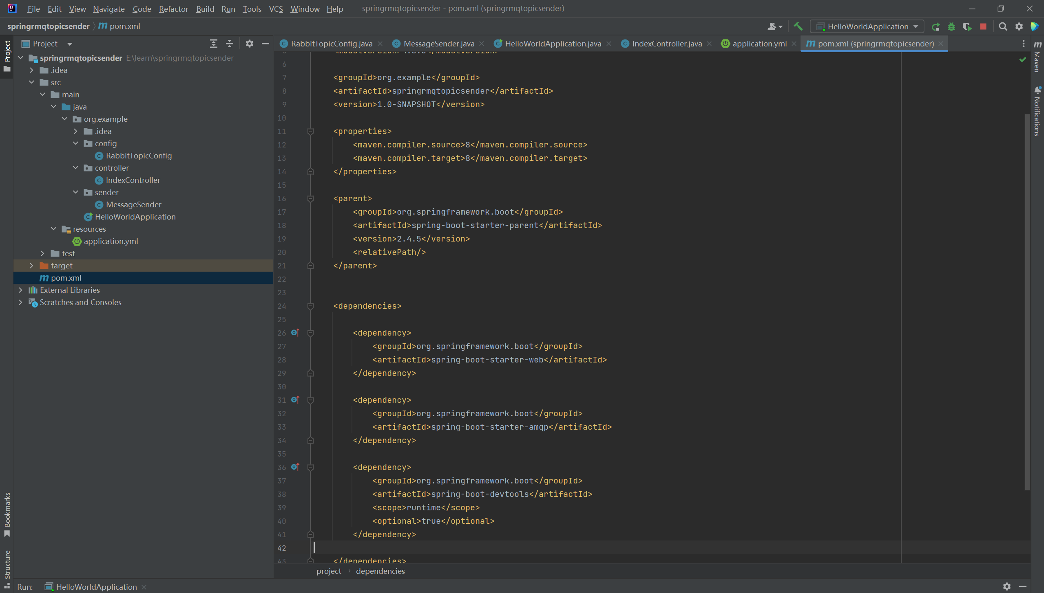Click the Collapse All icon in the Project panel
The image size is (1044, 593).
230,44
